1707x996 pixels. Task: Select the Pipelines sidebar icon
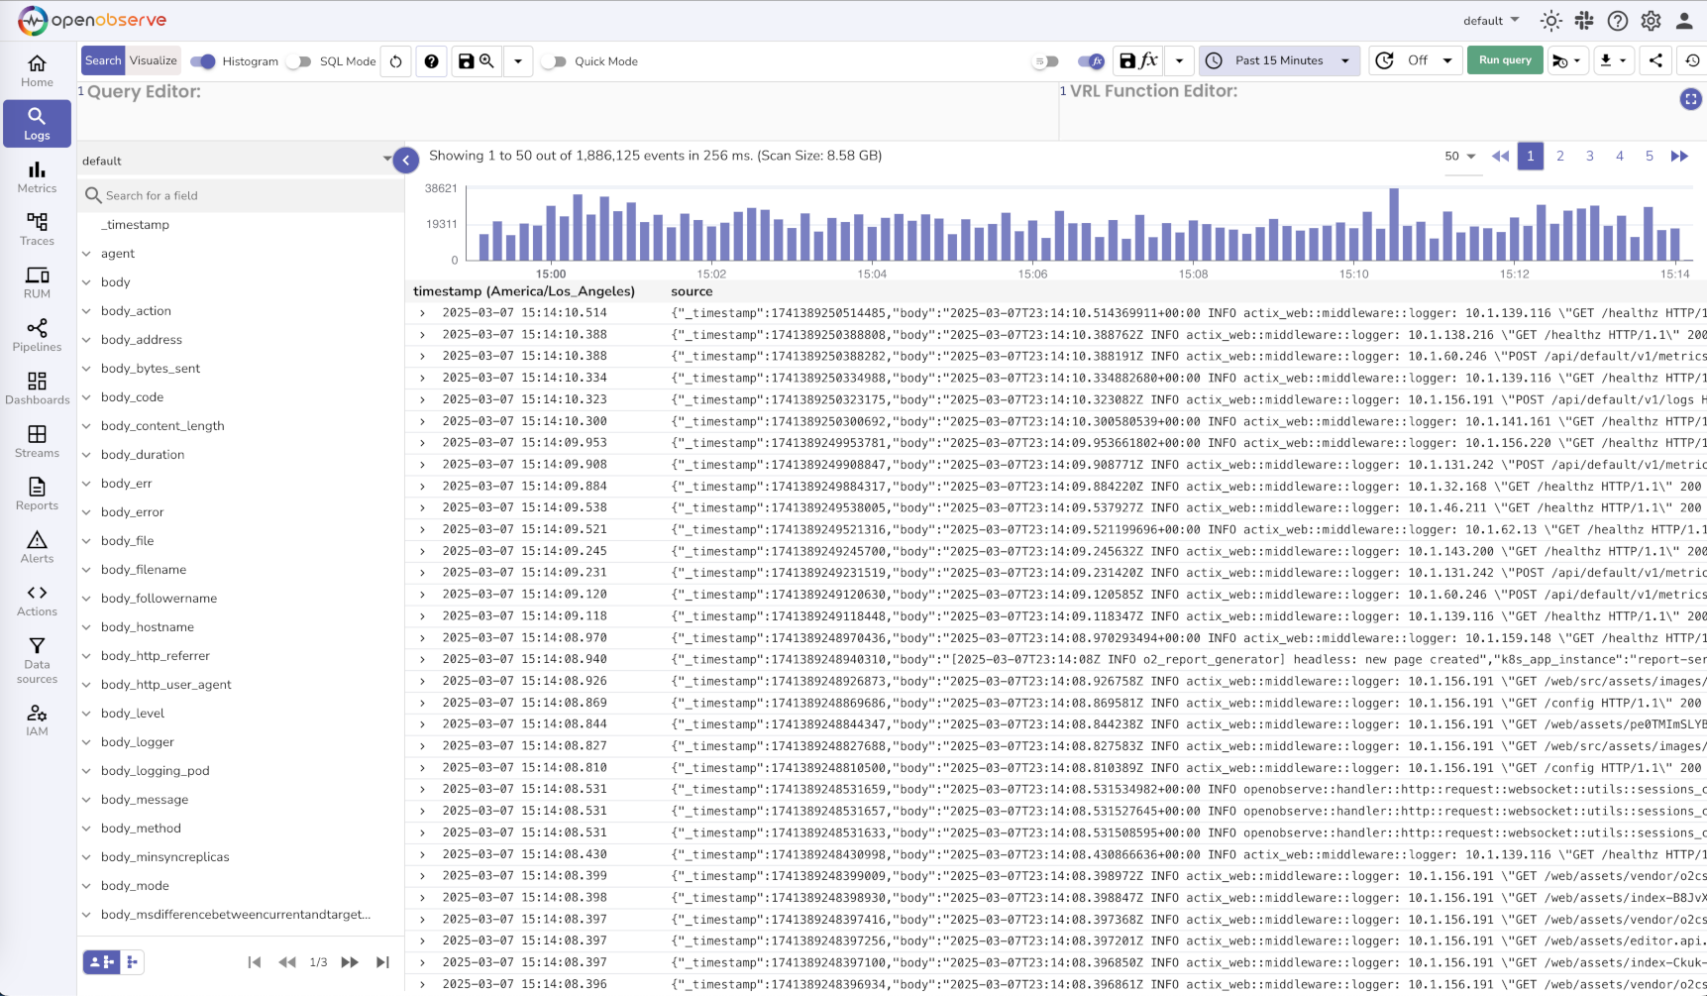37,334
